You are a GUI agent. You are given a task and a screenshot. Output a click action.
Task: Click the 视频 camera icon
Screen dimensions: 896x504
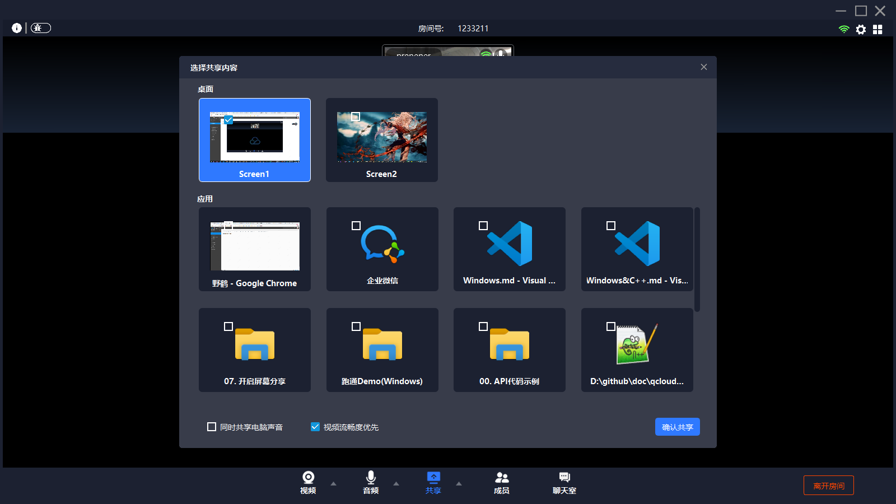tap(308, 477)
